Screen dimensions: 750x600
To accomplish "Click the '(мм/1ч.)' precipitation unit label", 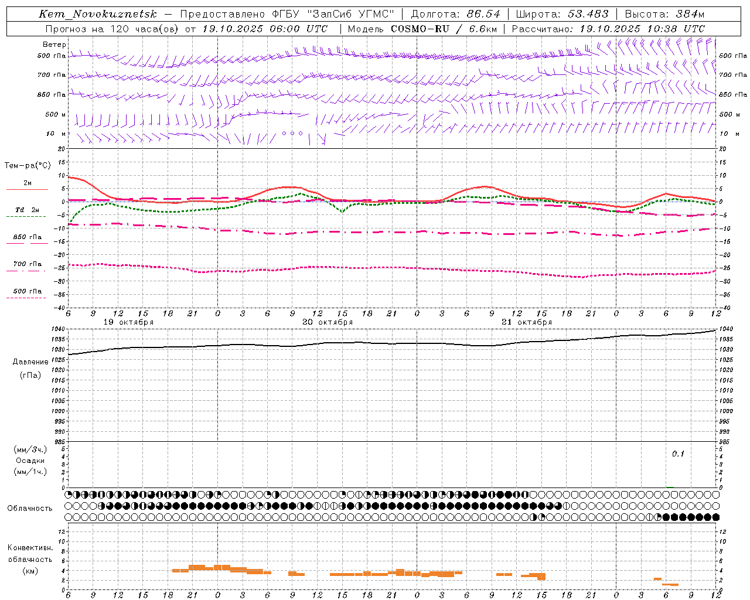I will tap(30, 472).
